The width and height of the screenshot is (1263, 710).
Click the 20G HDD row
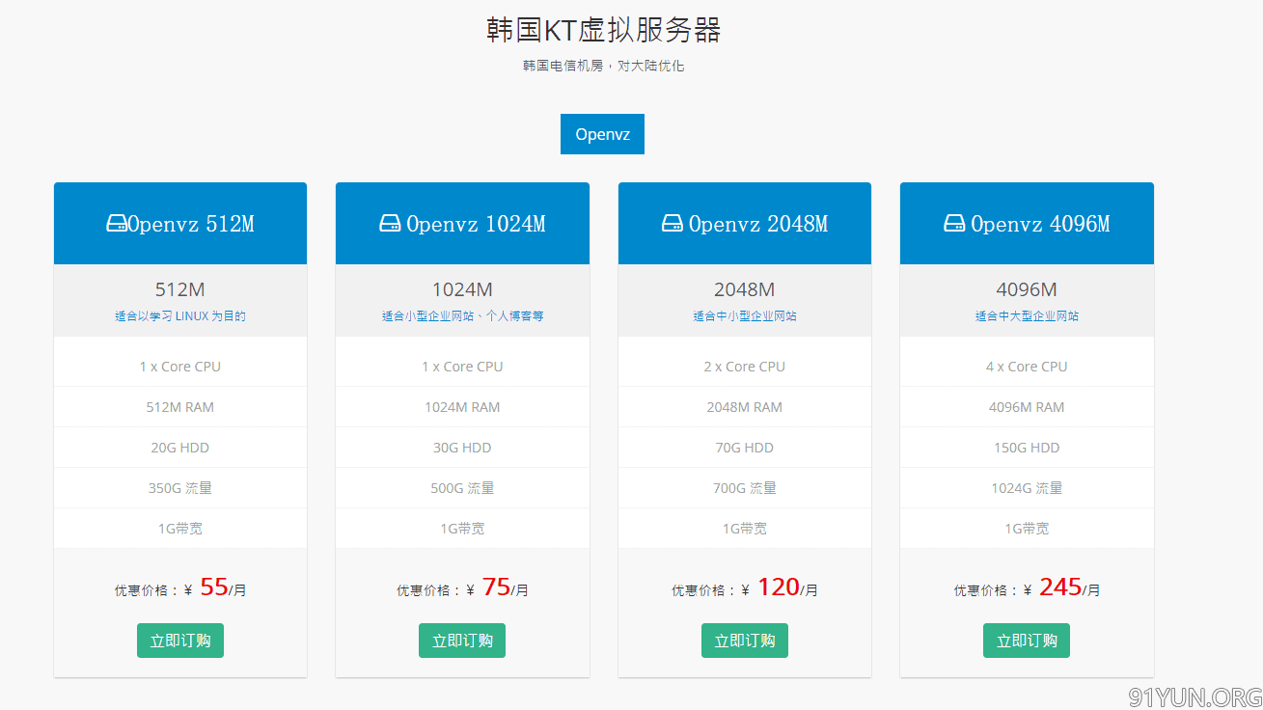(180, 448)
